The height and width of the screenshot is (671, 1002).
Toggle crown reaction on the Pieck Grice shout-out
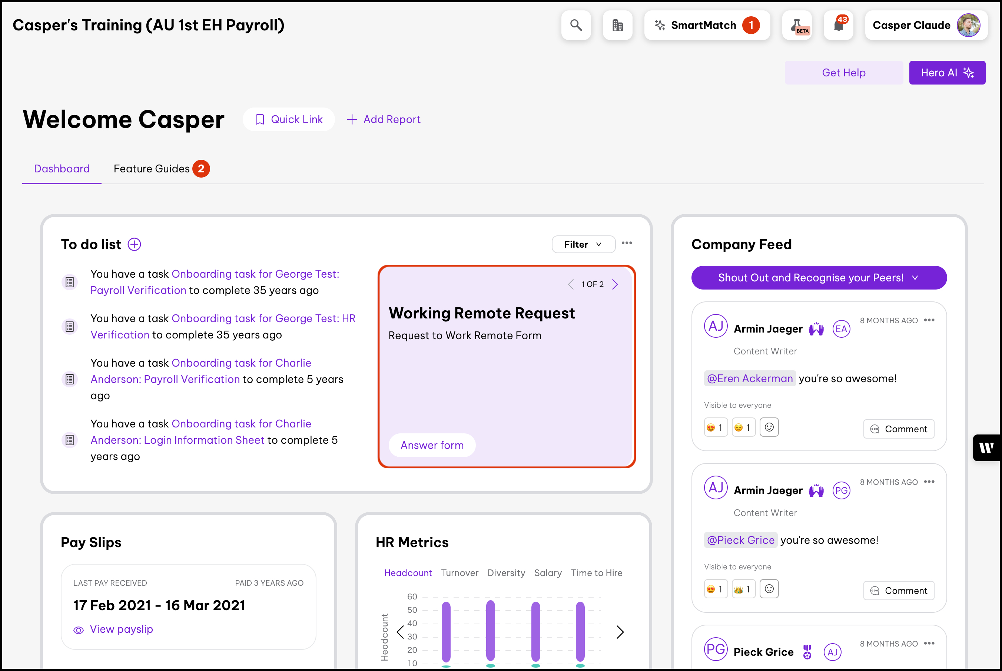(x=743, y=589)
